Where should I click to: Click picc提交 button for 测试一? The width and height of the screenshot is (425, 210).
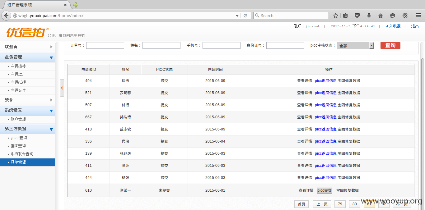point(325,190)
